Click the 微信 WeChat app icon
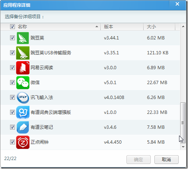The image size is (188, 169). pyautogui.click(x=23, y=83)
